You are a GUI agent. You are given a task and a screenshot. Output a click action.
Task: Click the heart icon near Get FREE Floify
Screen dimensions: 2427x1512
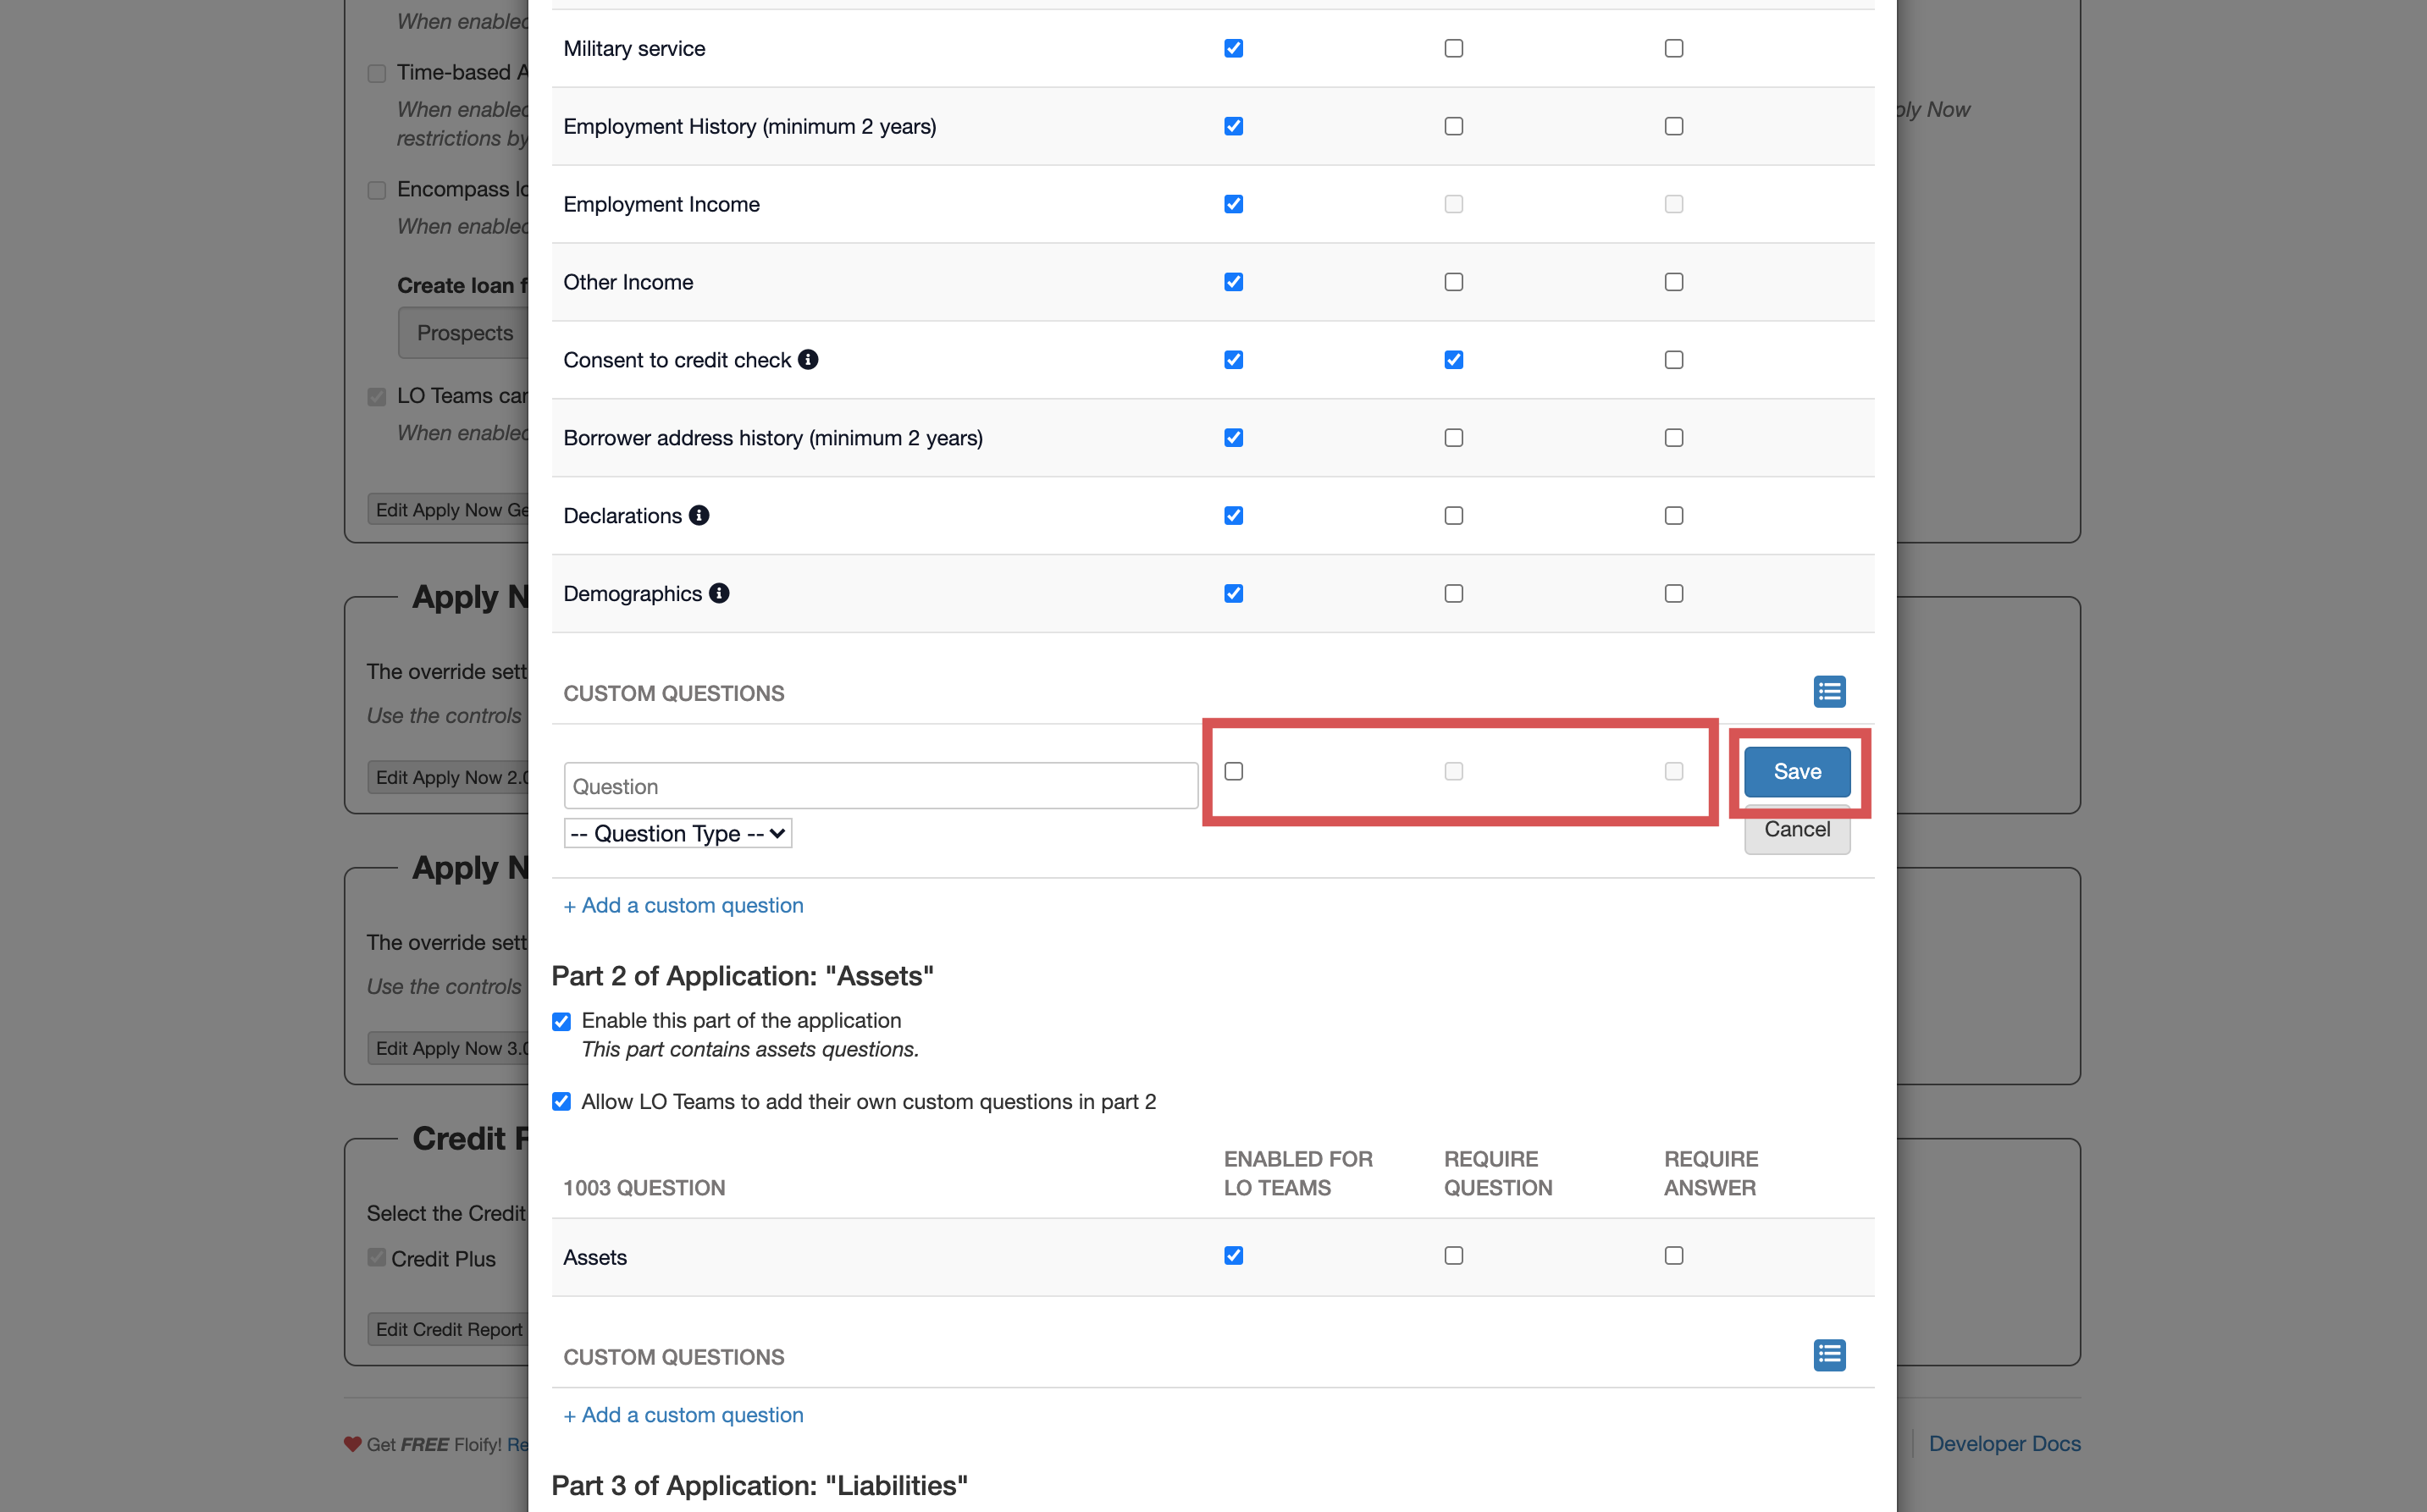(x=352, y=1444)
